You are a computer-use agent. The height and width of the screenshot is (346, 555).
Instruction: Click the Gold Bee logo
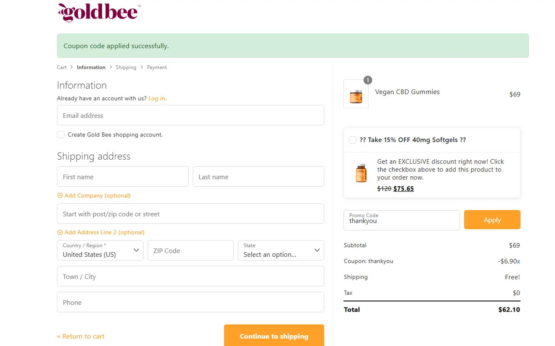coord(99,13)
